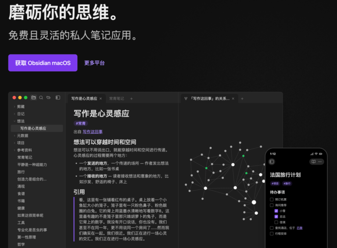
Task: Tap the 法国旅行计划 title on phone
Action: click(x=285, y=175)
